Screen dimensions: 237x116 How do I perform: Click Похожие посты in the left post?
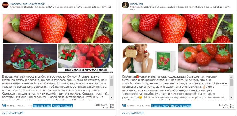coord(42,106)
